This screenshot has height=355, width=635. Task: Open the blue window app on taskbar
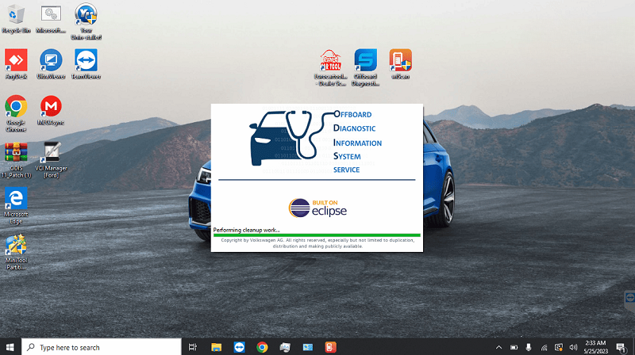308,347
